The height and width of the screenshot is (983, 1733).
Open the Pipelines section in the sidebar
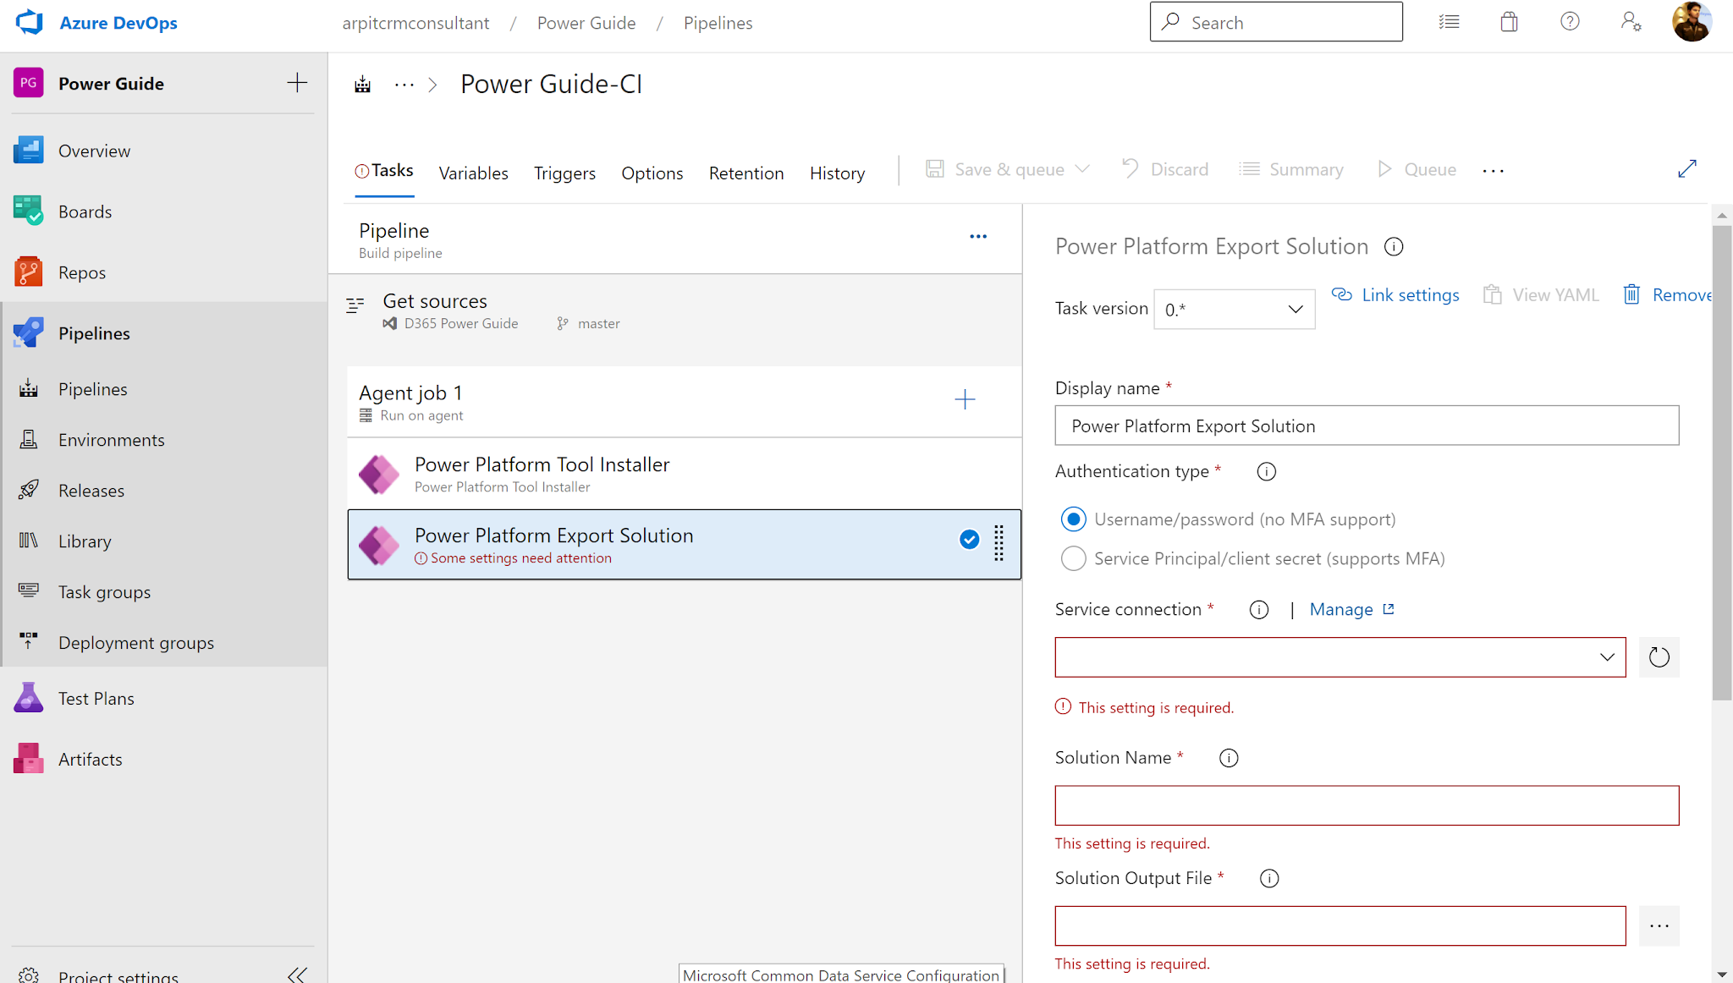coord(94,332)
